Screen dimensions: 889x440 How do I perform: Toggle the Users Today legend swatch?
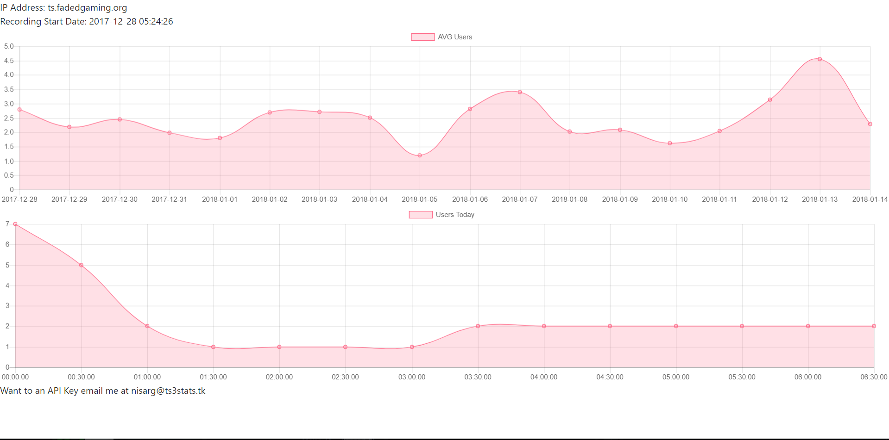point(421,215)
